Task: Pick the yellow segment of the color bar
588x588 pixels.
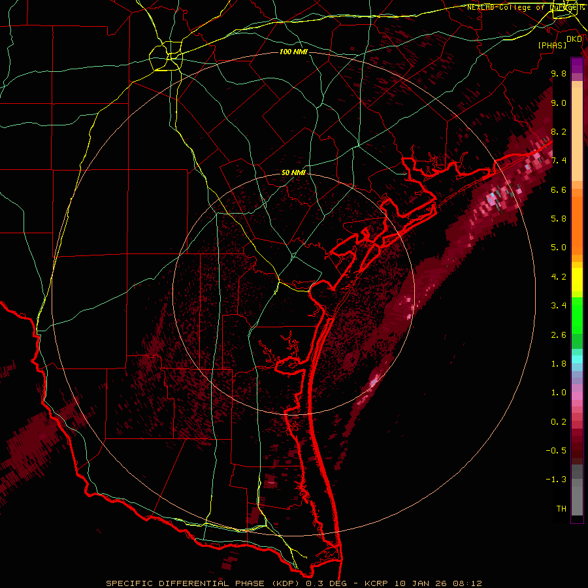Action: tap(577, 280)
